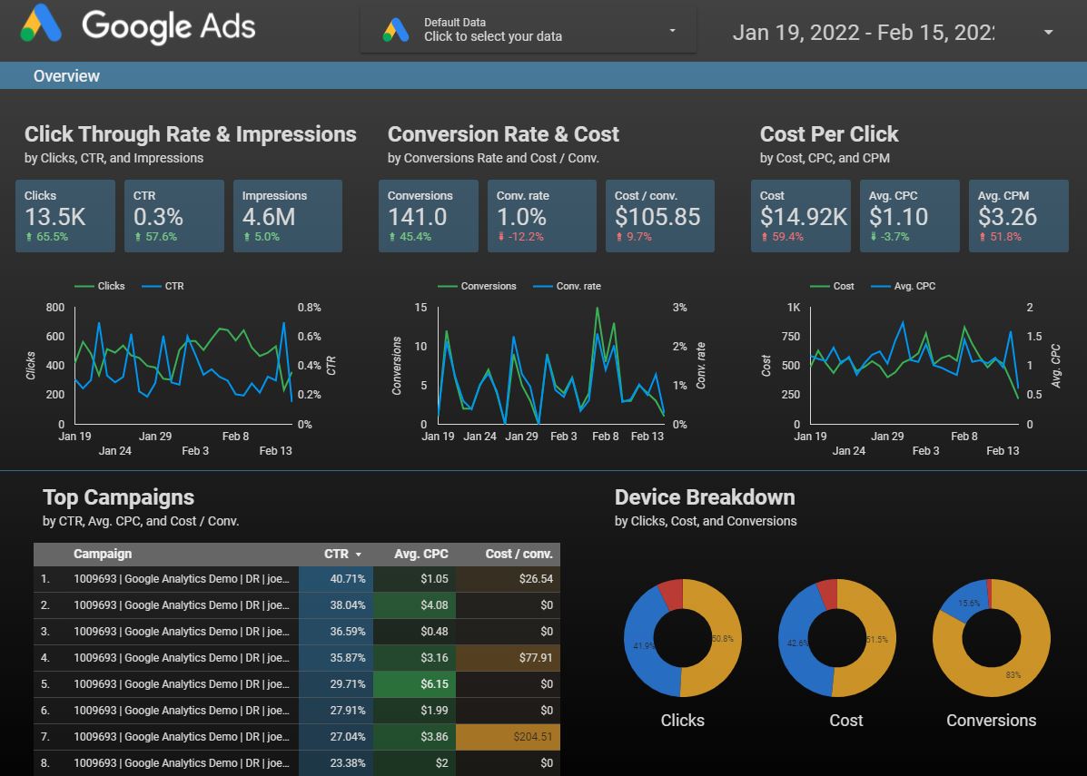Click the $77.91 Cost / conv. cell
Screen dimensions: 1087x776
click(x=509, y=657)
